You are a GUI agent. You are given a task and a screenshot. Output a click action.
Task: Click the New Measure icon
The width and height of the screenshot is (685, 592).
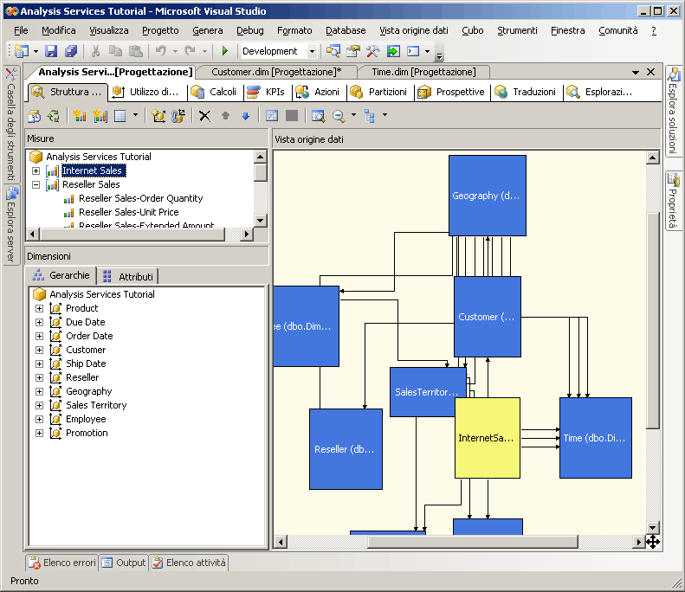point(80,116)
